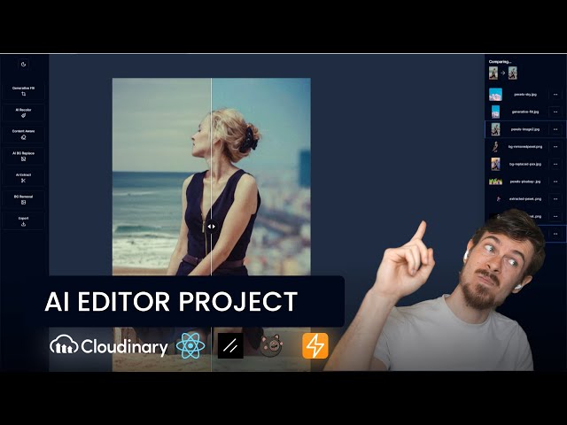Open options menu for pexels-sky.jpg
This screenshot has width=567, height=425.
pyautogui.click(x=555, y=95)
